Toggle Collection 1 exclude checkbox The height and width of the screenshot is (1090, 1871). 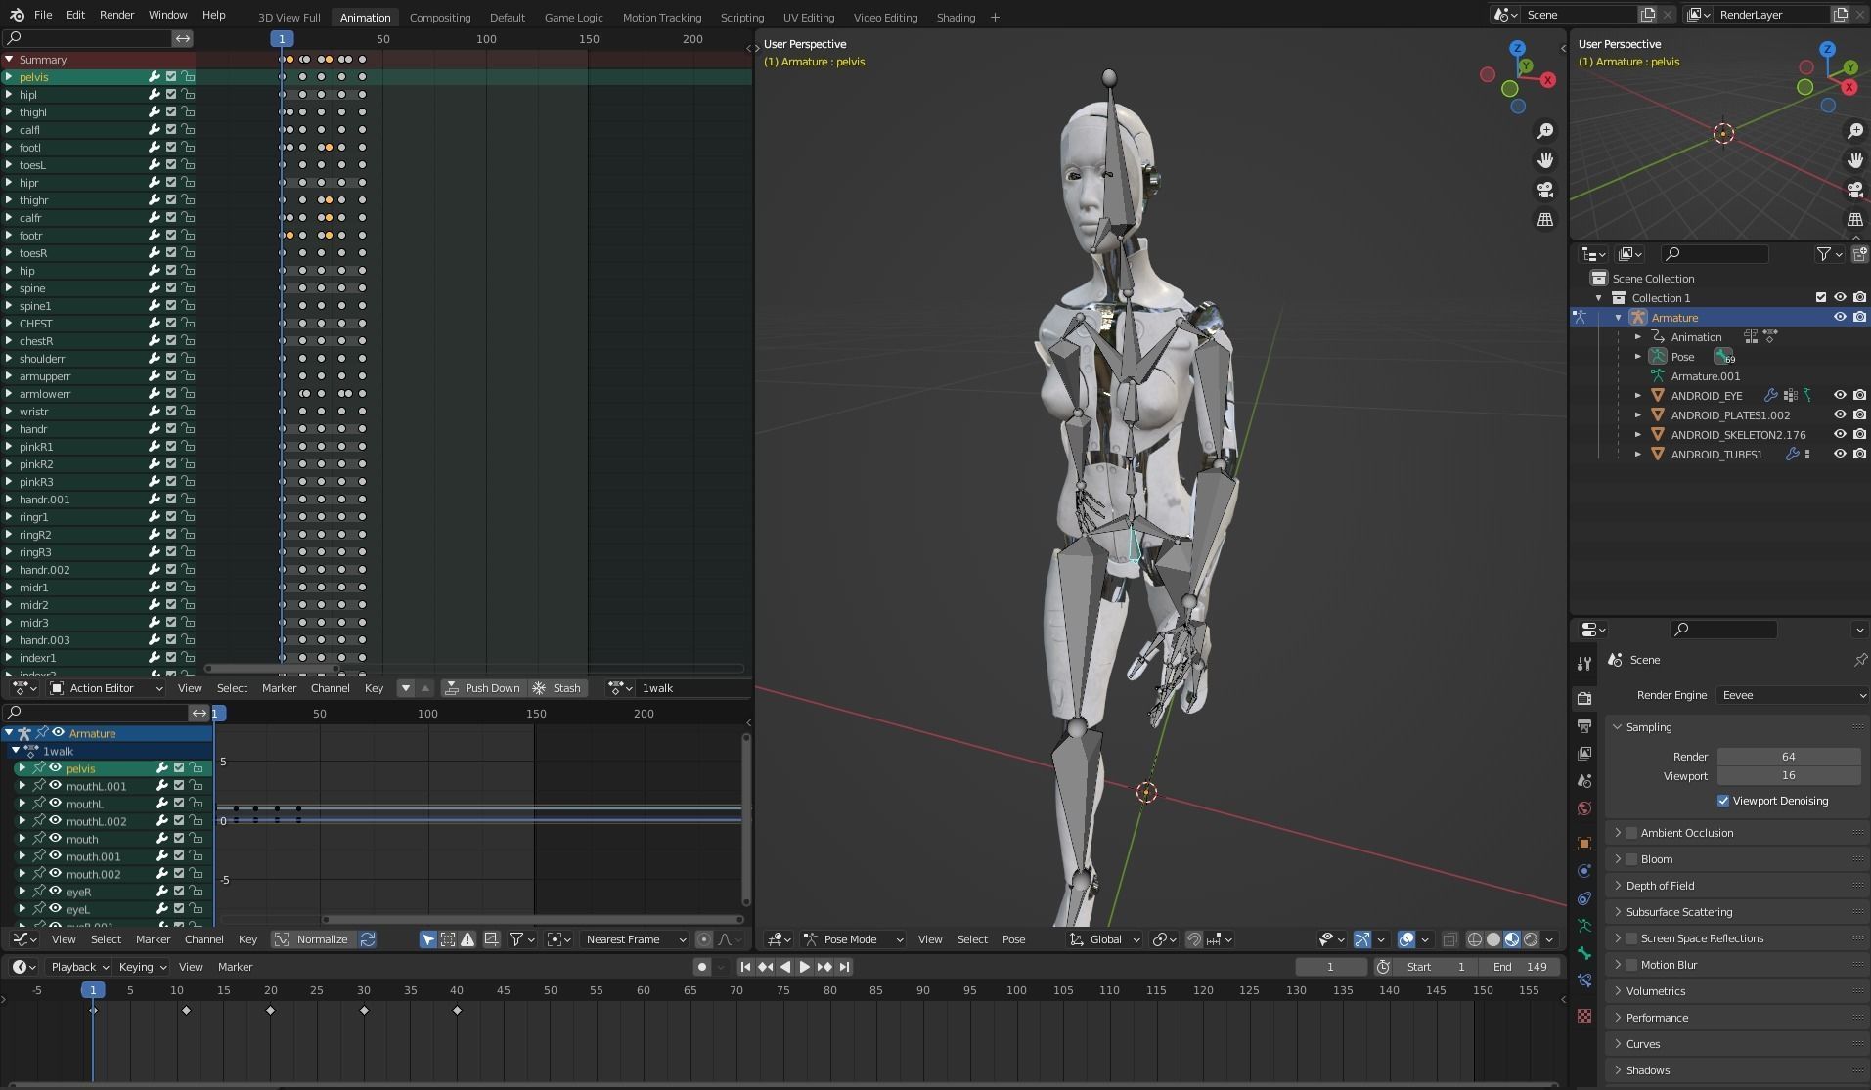click(1820, 298)
